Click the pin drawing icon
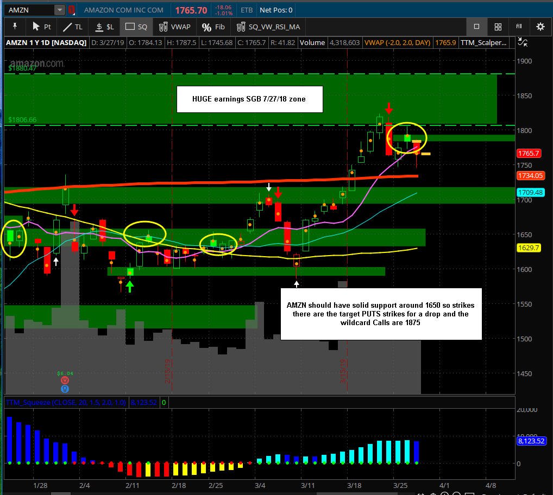Viewport: 553px width, 495px height. click(x=15, y=27)
